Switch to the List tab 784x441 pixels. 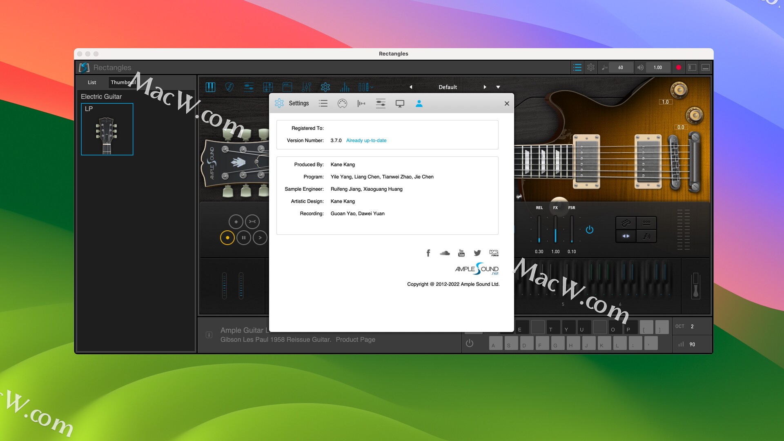click(x=92, y=82)
